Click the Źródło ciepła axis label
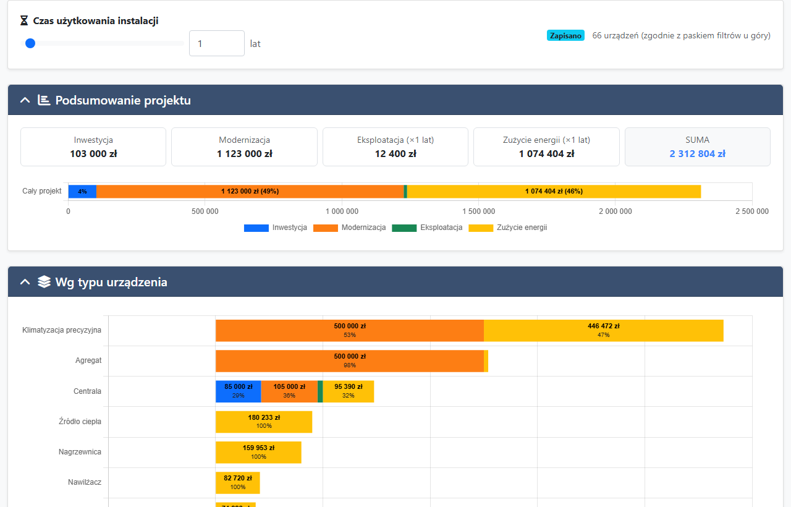Screen dimensions: 791x507 tap(80, 422)
